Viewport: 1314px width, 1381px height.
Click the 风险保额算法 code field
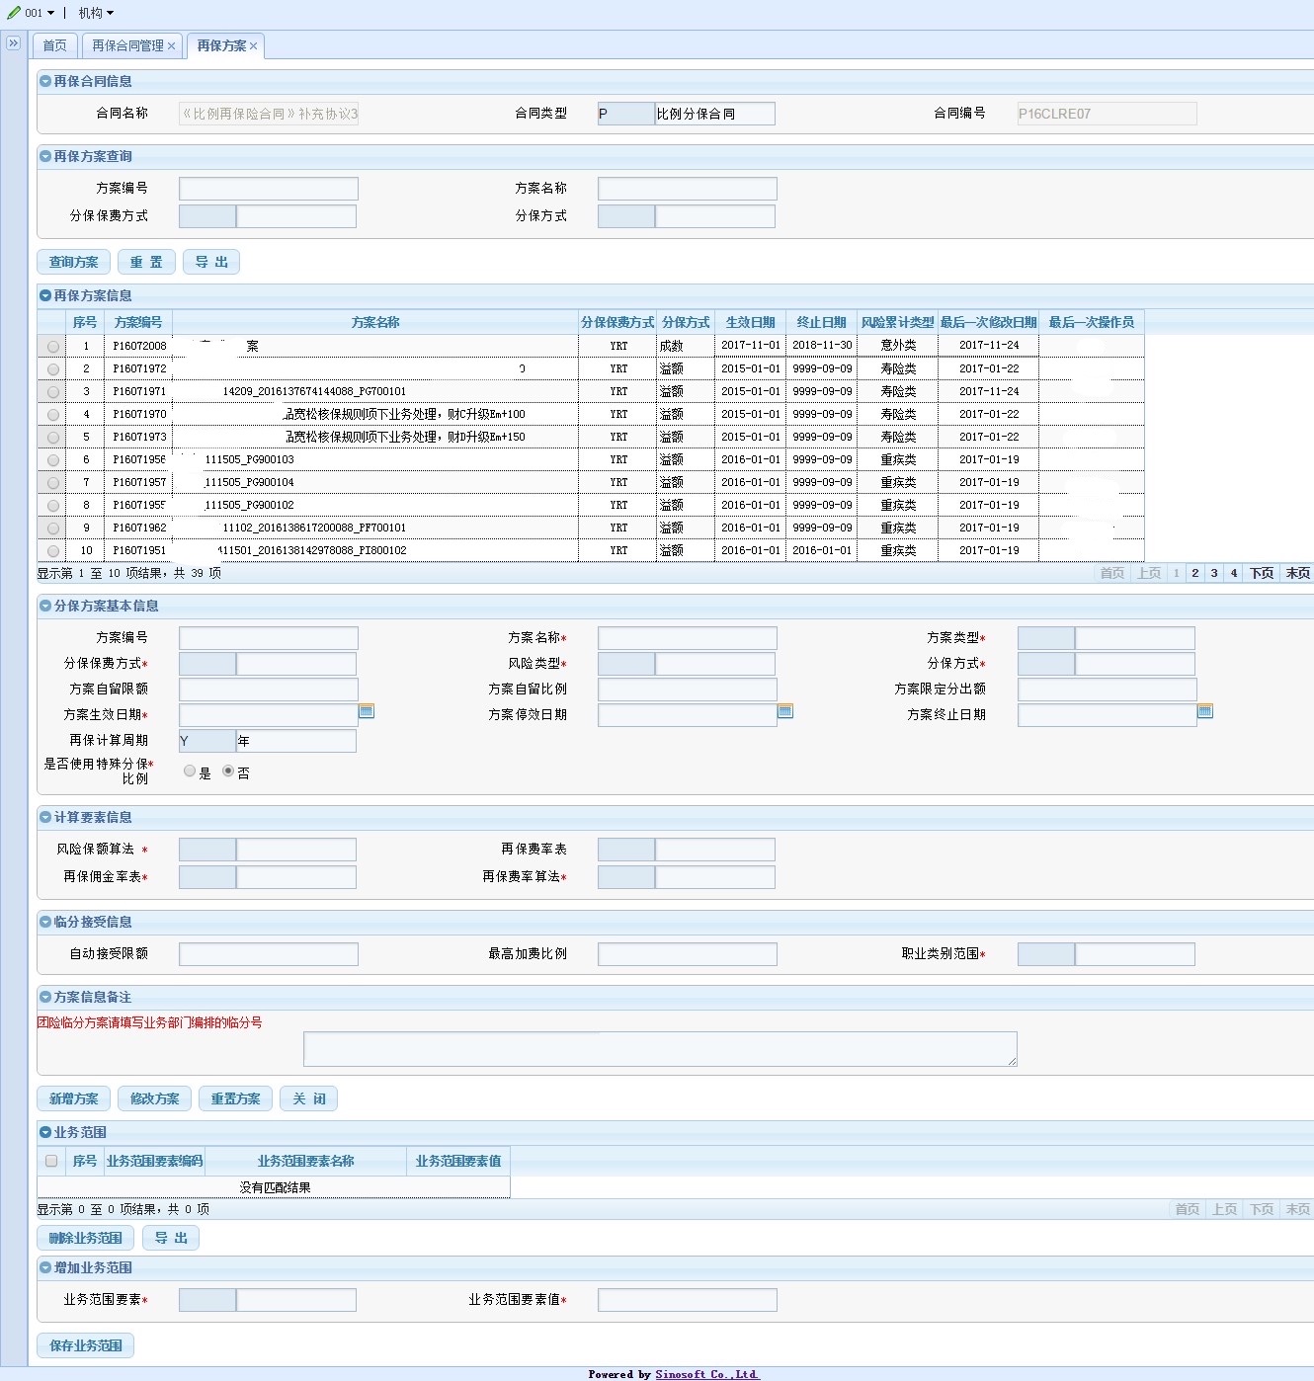[x=207, y=850]
